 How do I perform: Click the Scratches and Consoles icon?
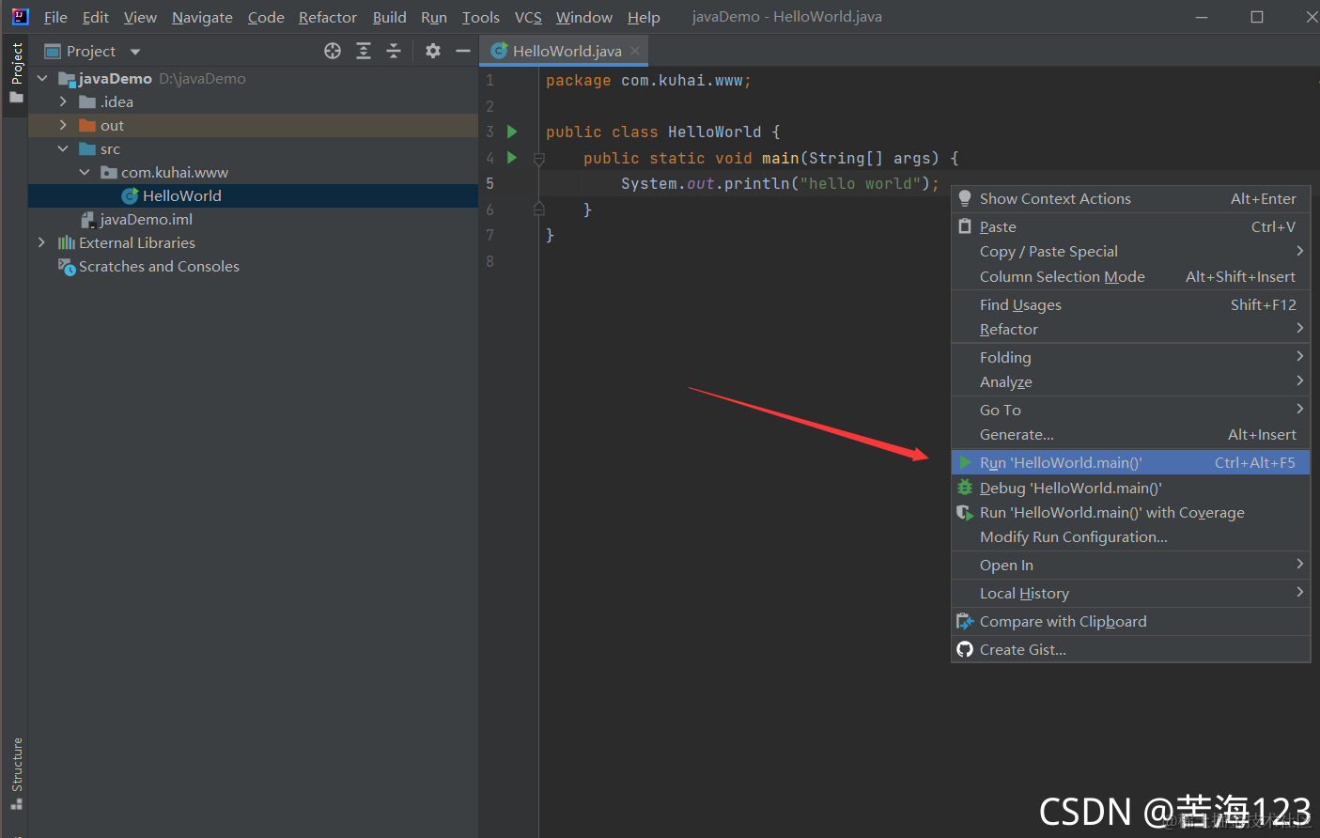(x=67, y=267)
